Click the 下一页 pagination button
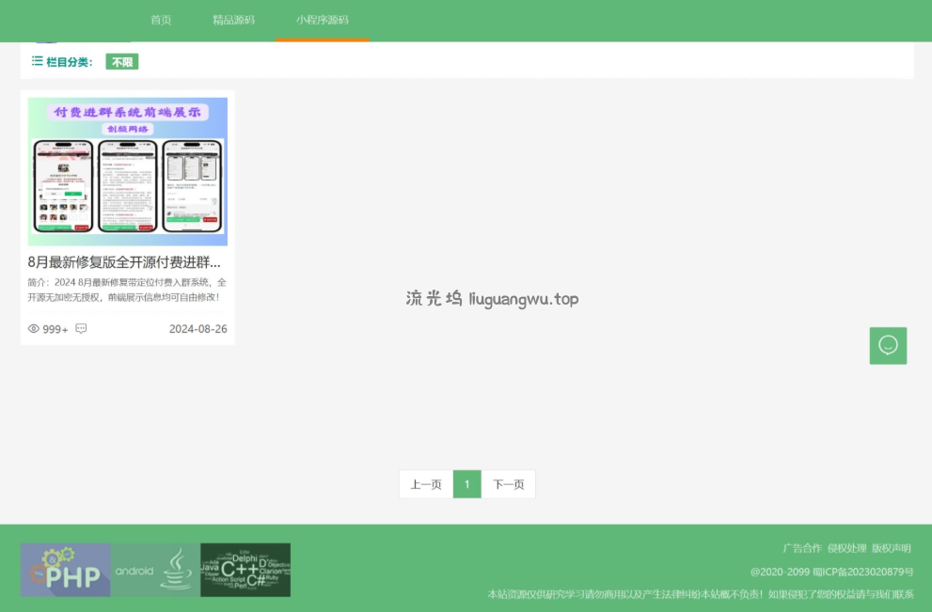Viewport: 932px width, 612px height. (509, 484)
